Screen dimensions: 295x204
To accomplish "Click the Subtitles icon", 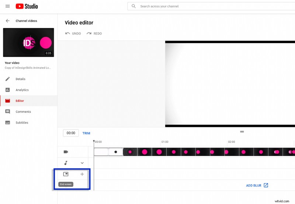I will pyautogui.click(x=7, y=122).
